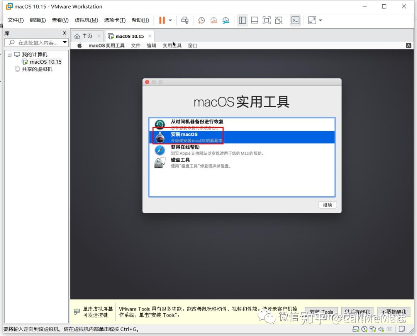Click the 安装 Tools button
Viewport: 417px width, 336px height.
coord(321,312)
